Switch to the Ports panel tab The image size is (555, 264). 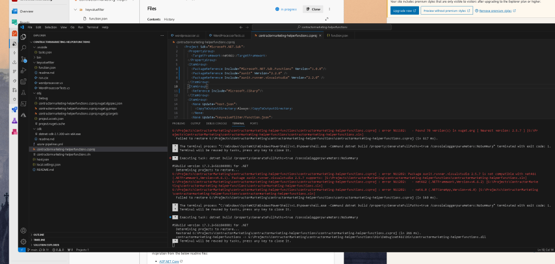(254, 124)
